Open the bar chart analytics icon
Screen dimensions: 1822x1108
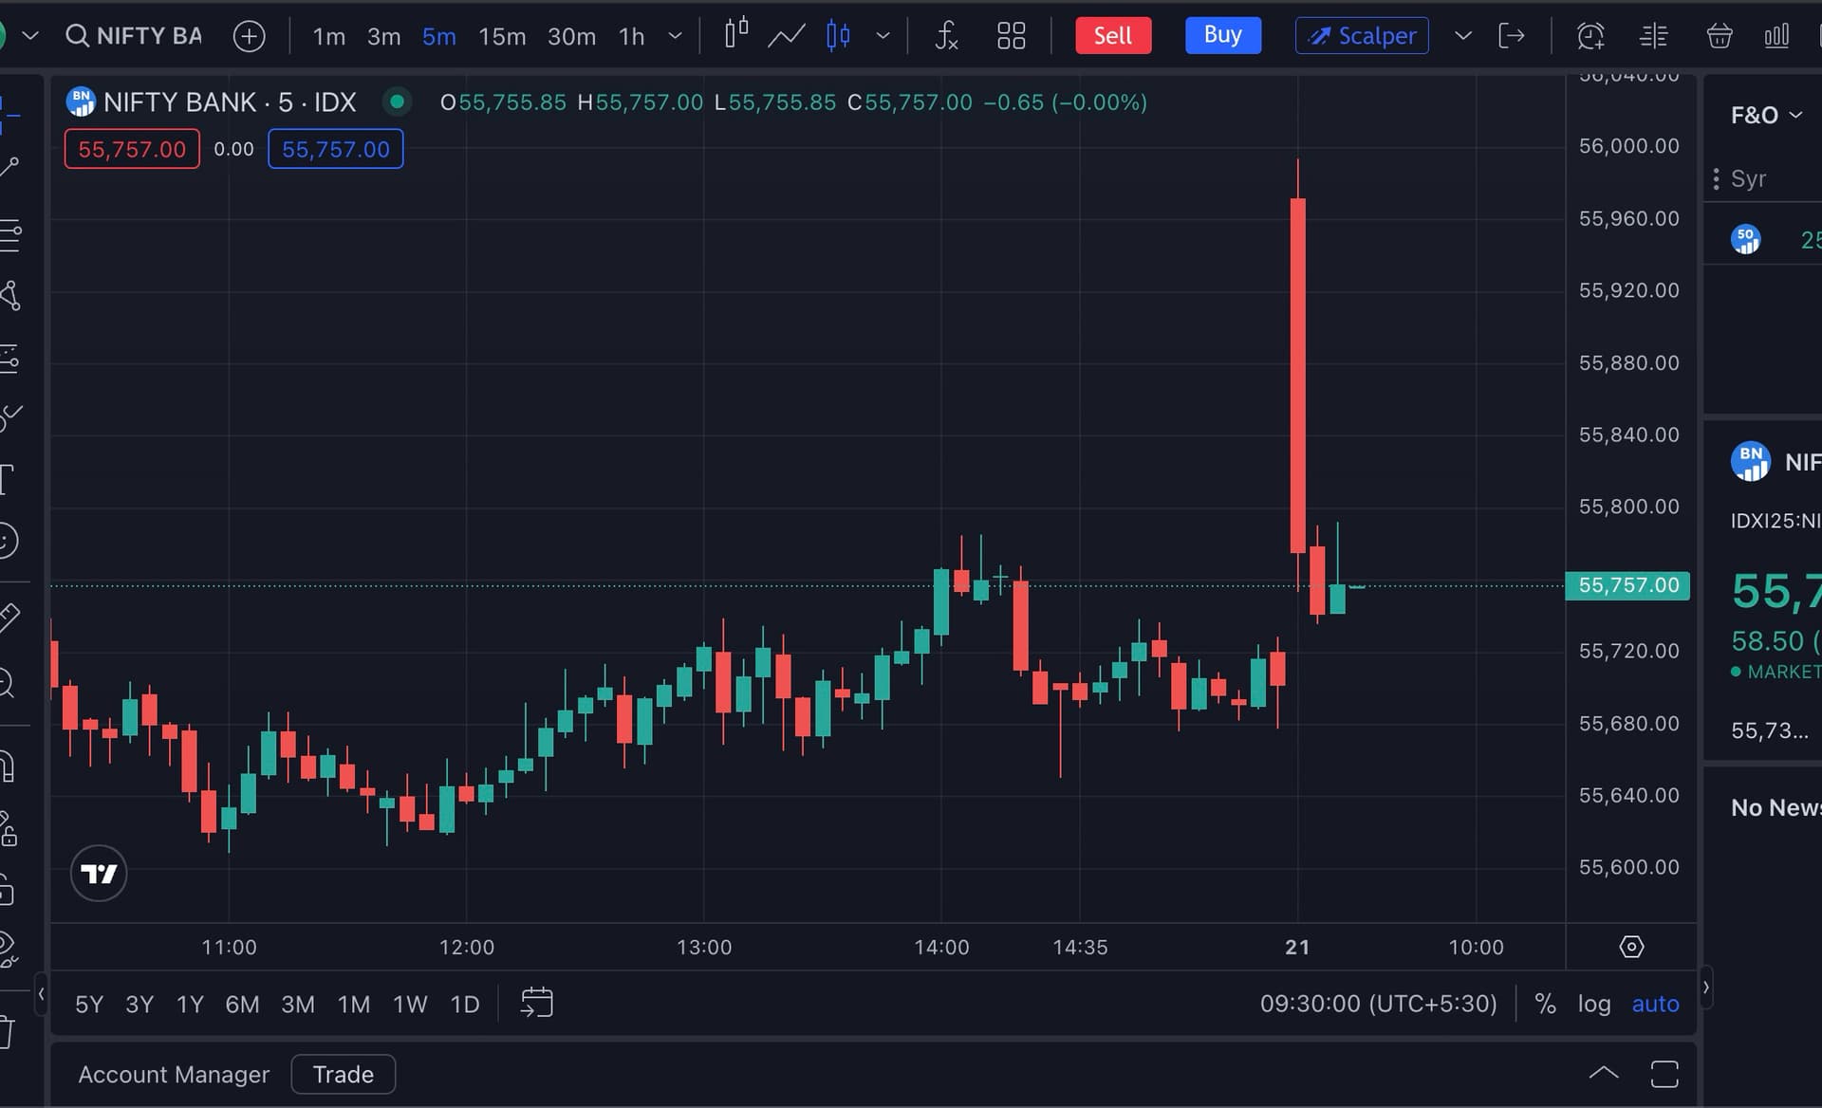pyautogui.click(x=1776, y=36)
